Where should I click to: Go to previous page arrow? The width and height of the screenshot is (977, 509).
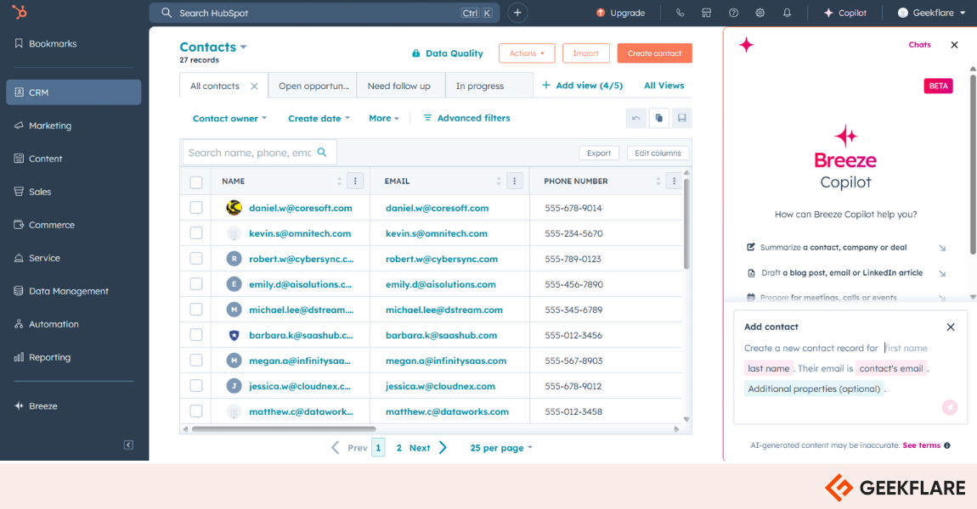click(x=336, y=447)
